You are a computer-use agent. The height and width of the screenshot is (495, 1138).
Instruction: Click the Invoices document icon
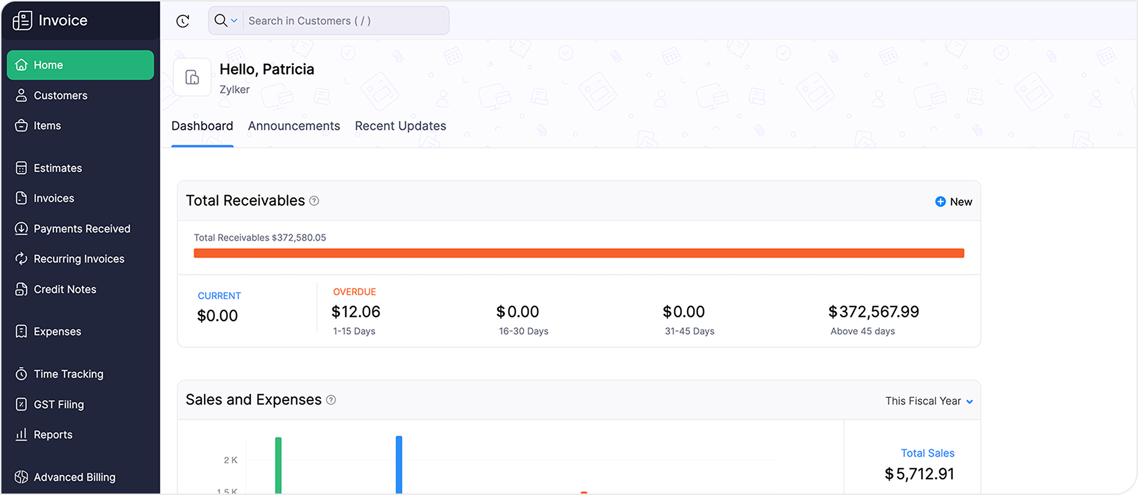(x=21, y=198)
